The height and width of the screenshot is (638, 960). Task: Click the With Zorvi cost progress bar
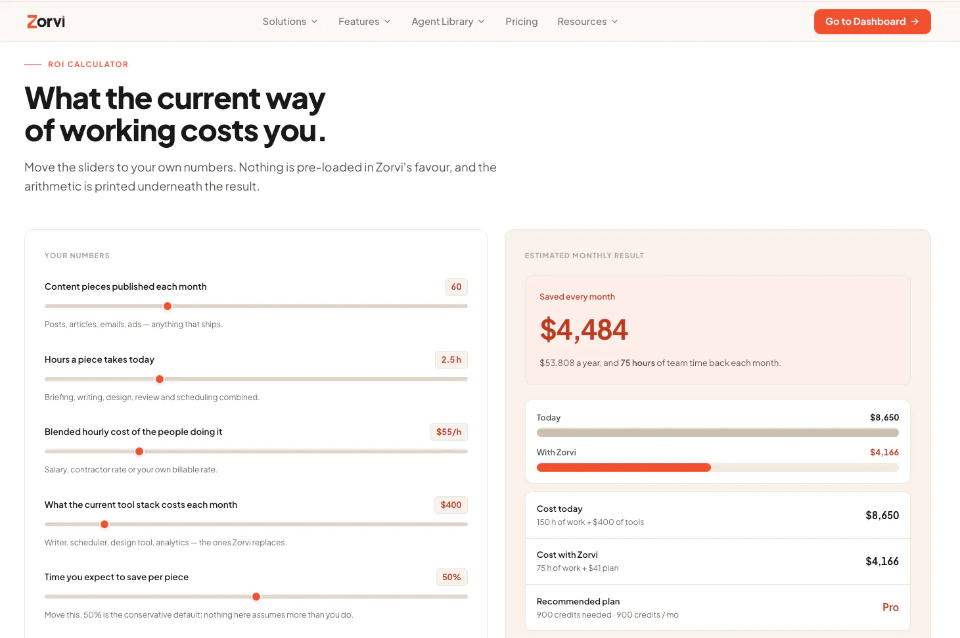pyautogui.click(x=718, y=467)
